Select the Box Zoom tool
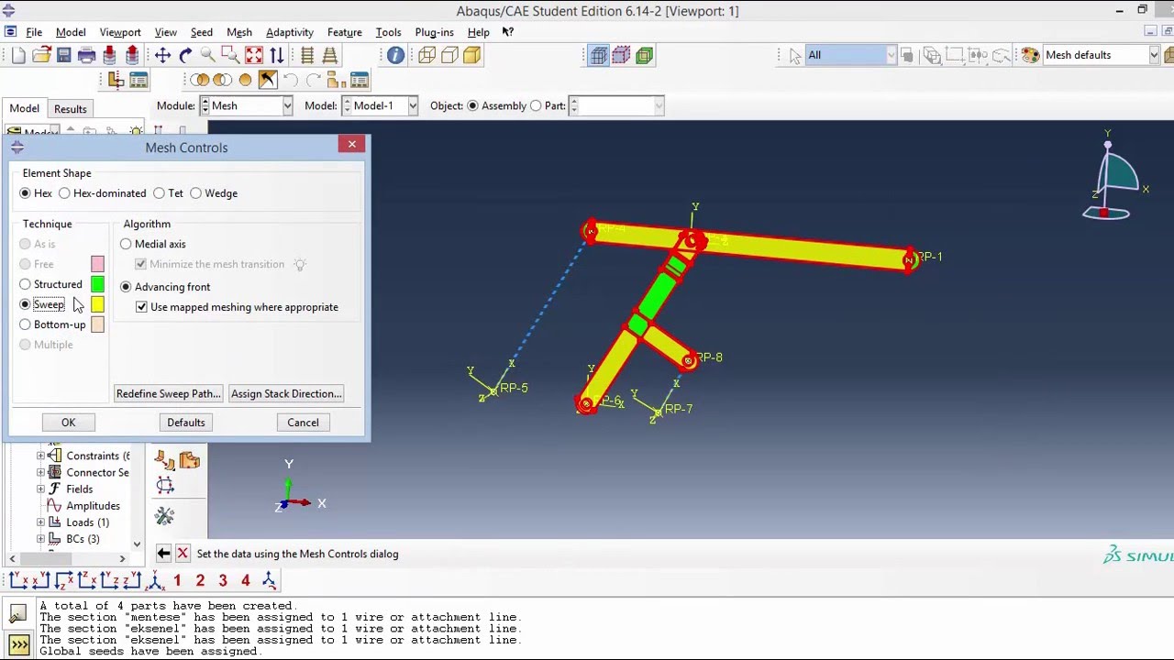The image size is (1174, 660). [231, 55]
